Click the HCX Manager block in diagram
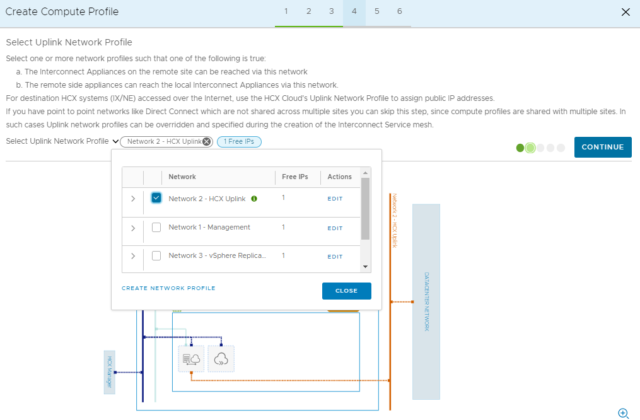The width and height of the screenshot is (640, 420). coord(109,372)
